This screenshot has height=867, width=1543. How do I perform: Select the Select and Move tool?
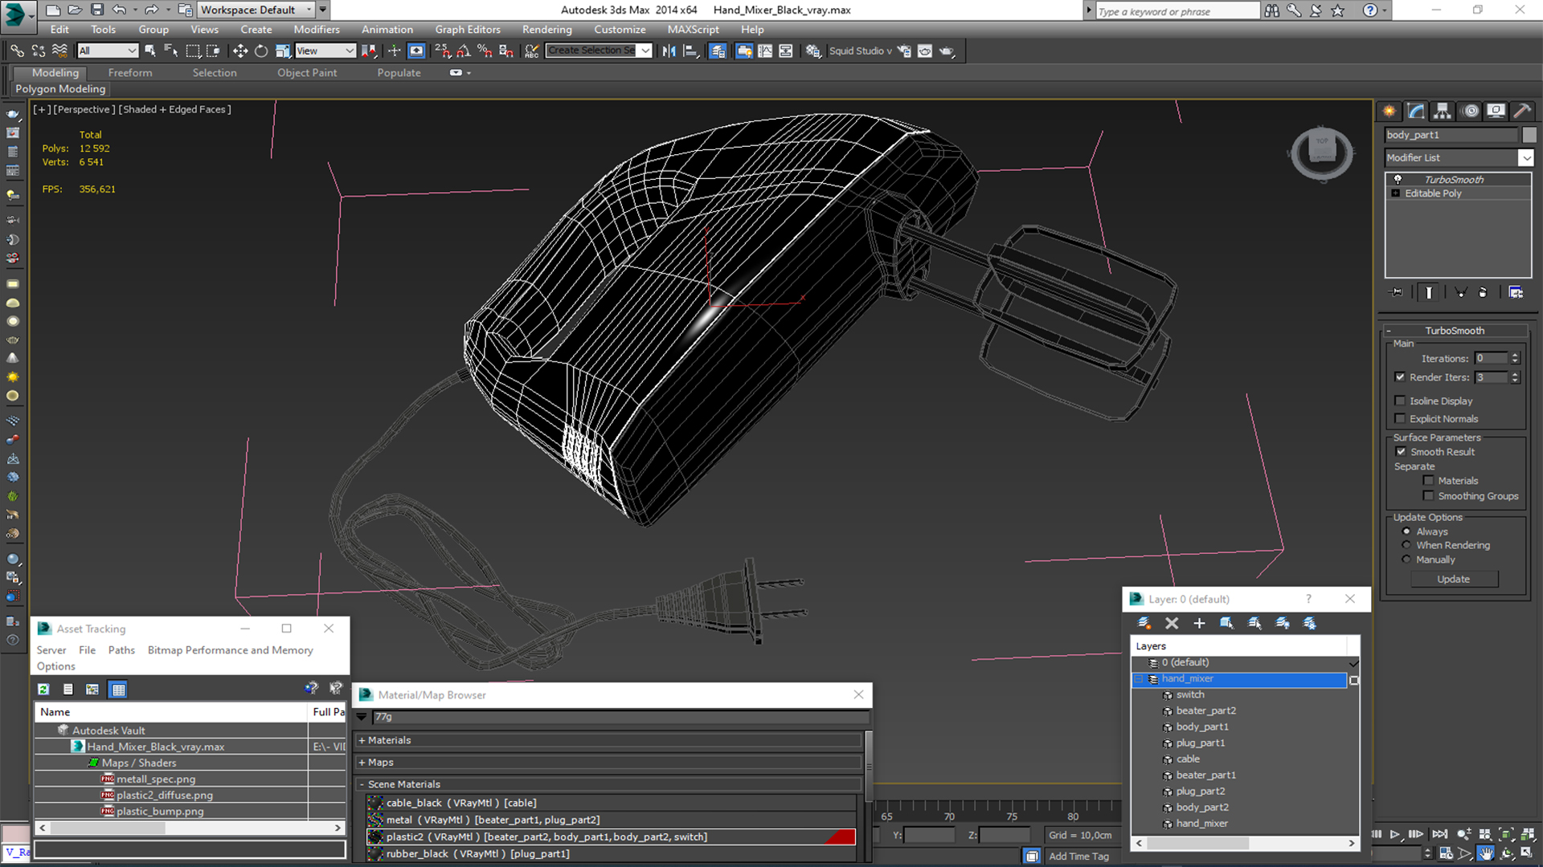pos(240,51)
